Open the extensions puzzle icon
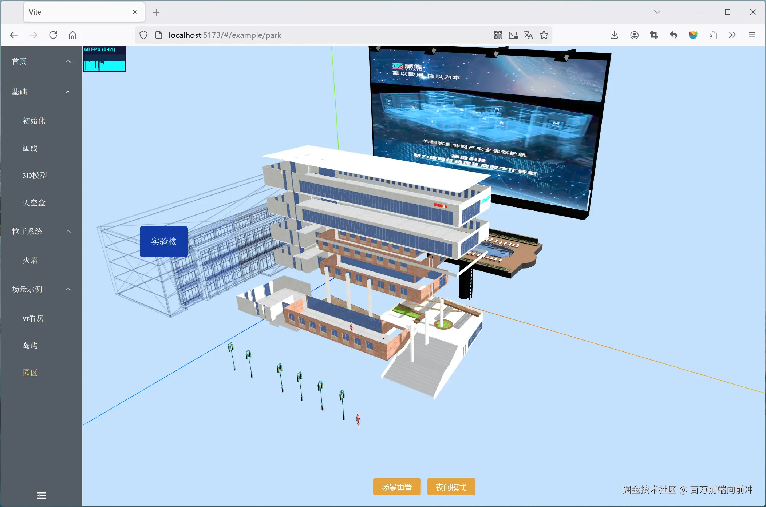766x507 pixels. click(713, 35)
